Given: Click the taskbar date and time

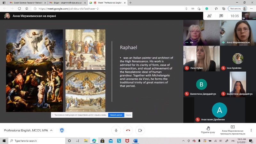Looking at the screenshot, I should pyautogui.click(x=242, y=141).
